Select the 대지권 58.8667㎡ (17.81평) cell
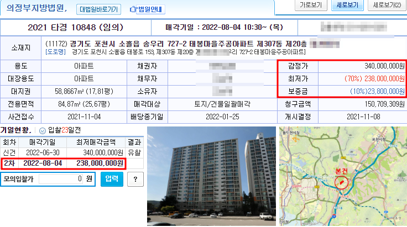 84,92
